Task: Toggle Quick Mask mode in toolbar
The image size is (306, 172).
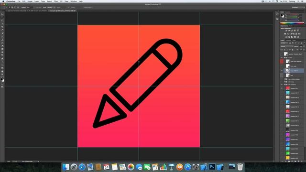Action: pyautogui.click(x=2, y=84)
